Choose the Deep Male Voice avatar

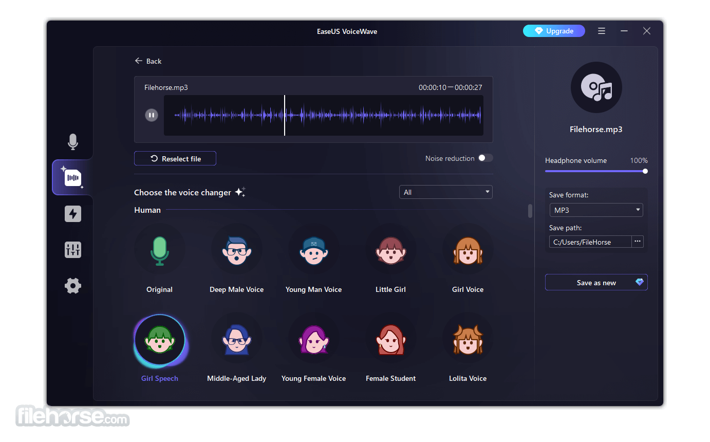pyautogui.click(x=237, y=250)
